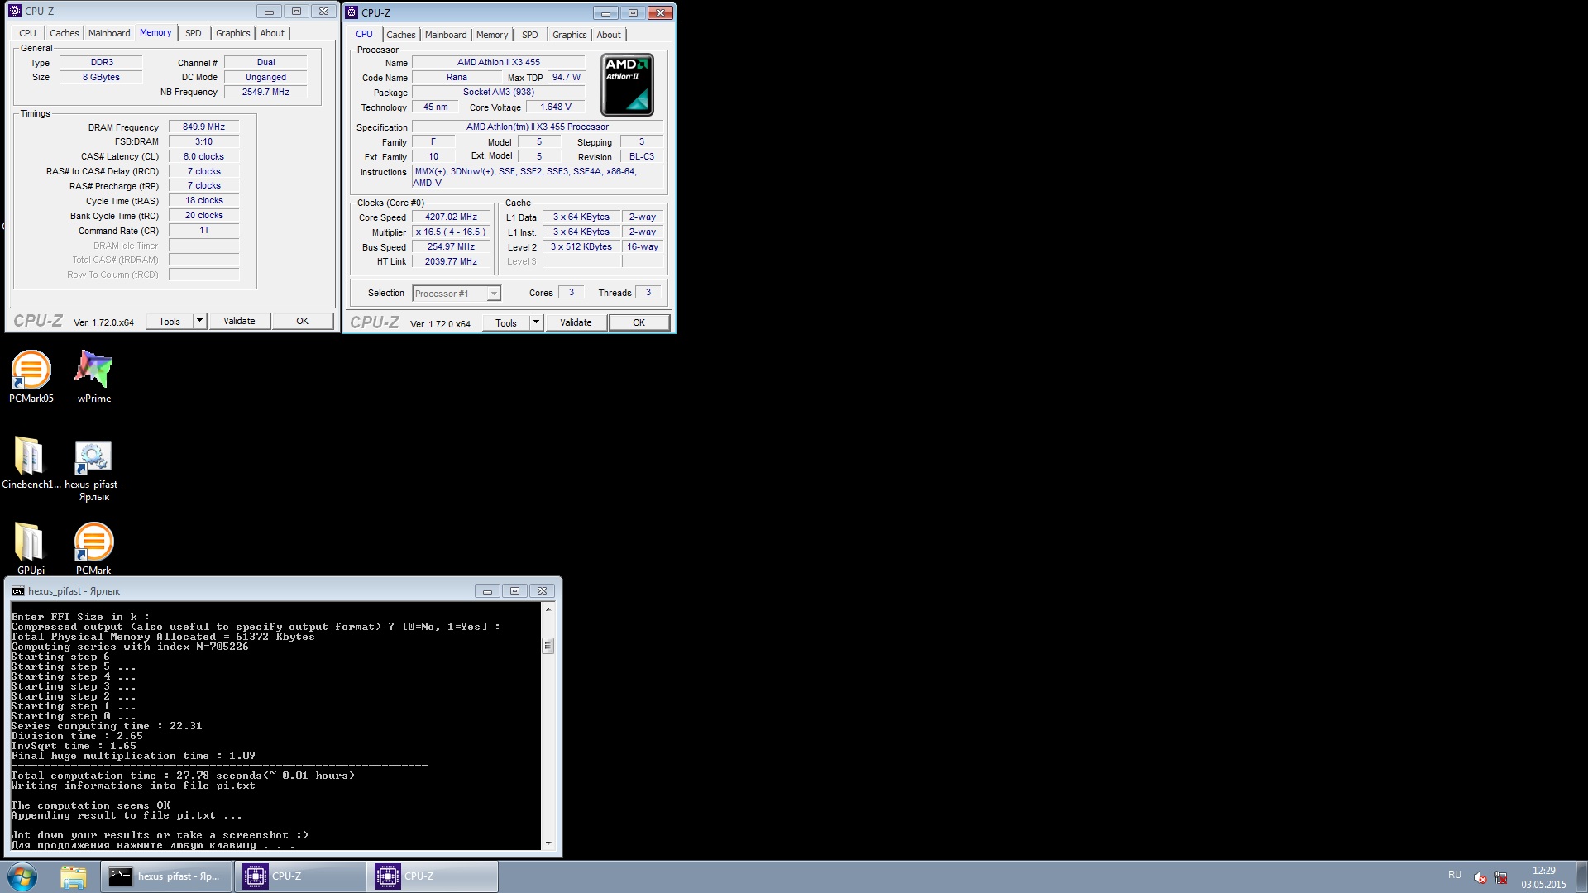This screenshot has height=893, width=1588.
Task: Select CPU tab in Memory window
Action: [x=27, y=33]
